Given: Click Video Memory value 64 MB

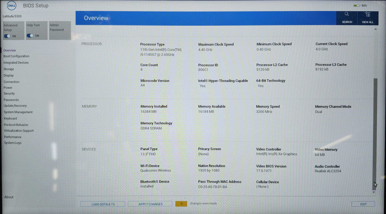Looking at the screenshot, I should click(x=320, y=155).
